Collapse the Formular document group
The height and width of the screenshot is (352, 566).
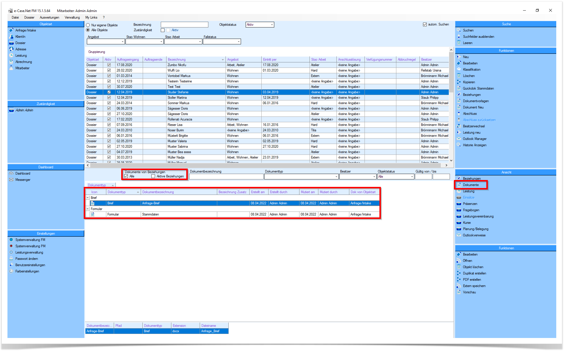click(x=88, y=209)
